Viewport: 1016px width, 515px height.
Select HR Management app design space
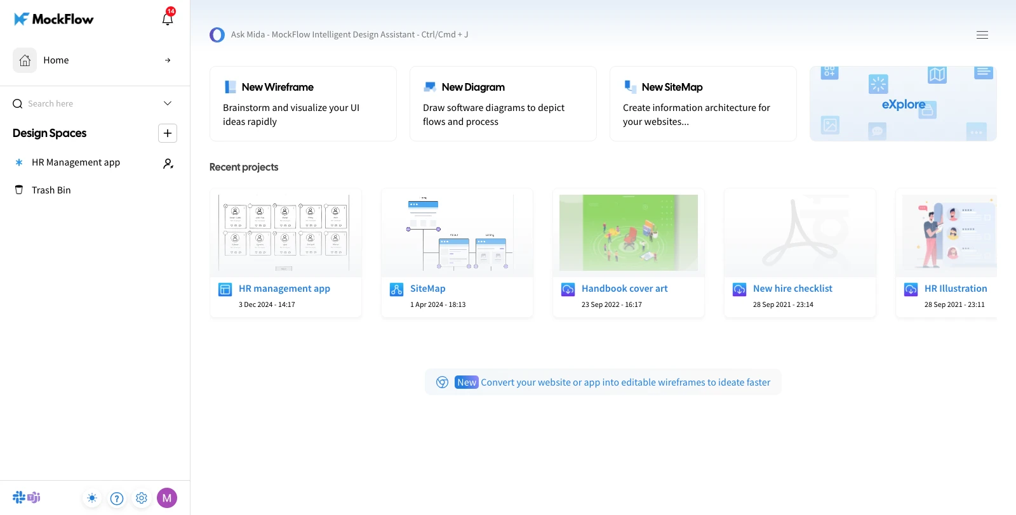click(76, 162)
